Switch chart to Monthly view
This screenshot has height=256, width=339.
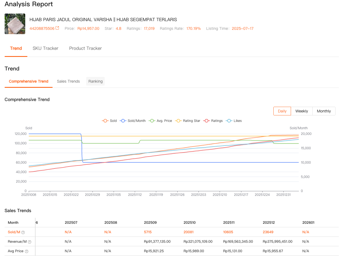(x=324, y=111)
